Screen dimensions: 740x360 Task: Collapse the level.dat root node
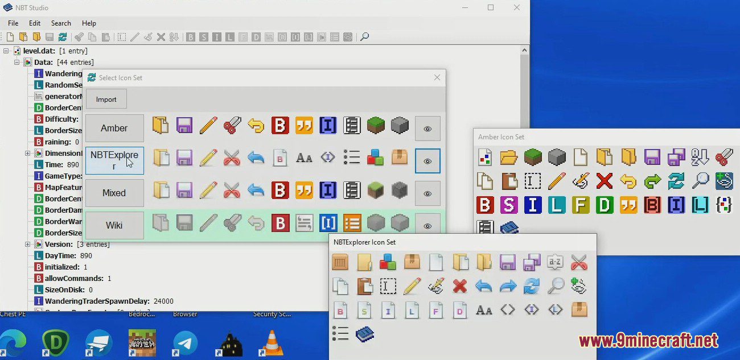coord(6,51)
